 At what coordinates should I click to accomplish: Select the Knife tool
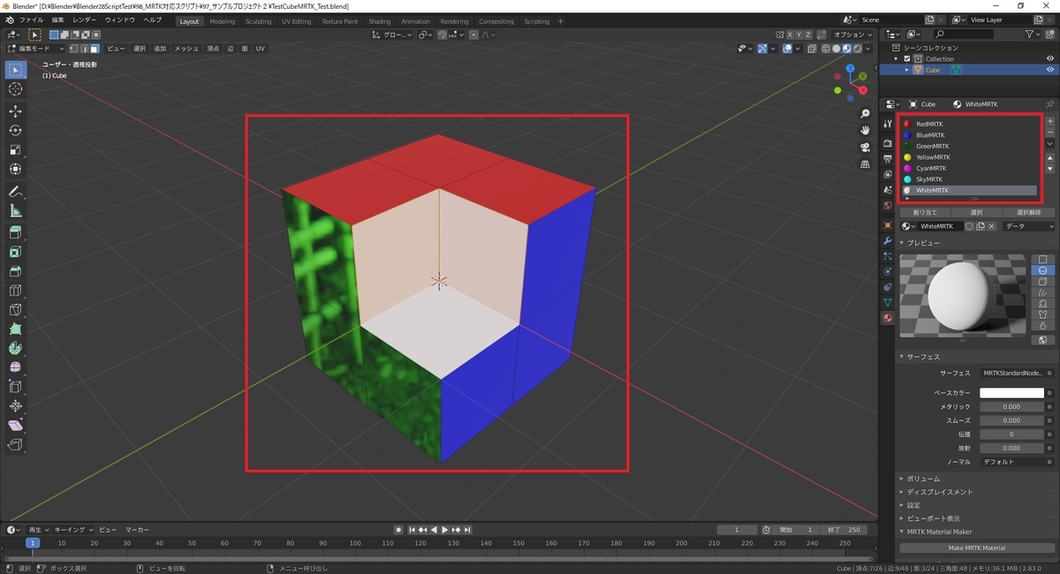(15, 310)
